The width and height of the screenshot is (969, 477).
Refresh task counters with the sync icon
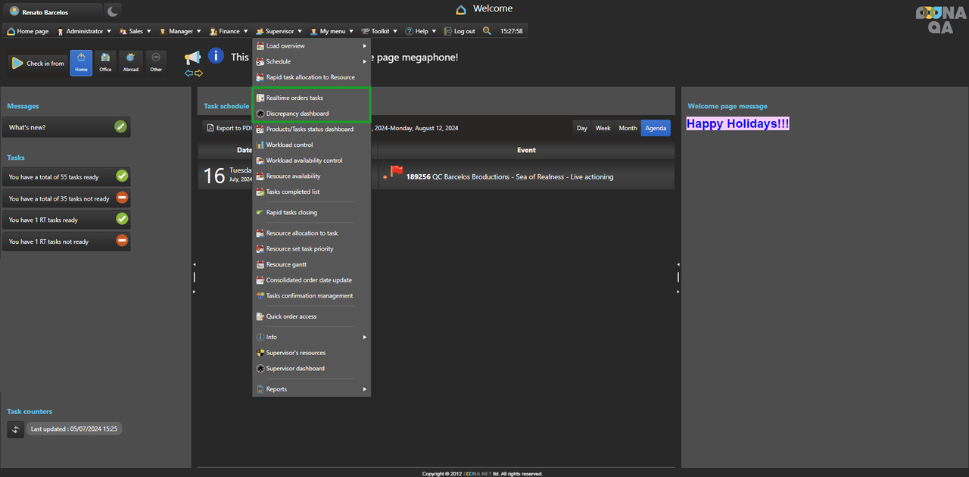[x=16, y=429]
